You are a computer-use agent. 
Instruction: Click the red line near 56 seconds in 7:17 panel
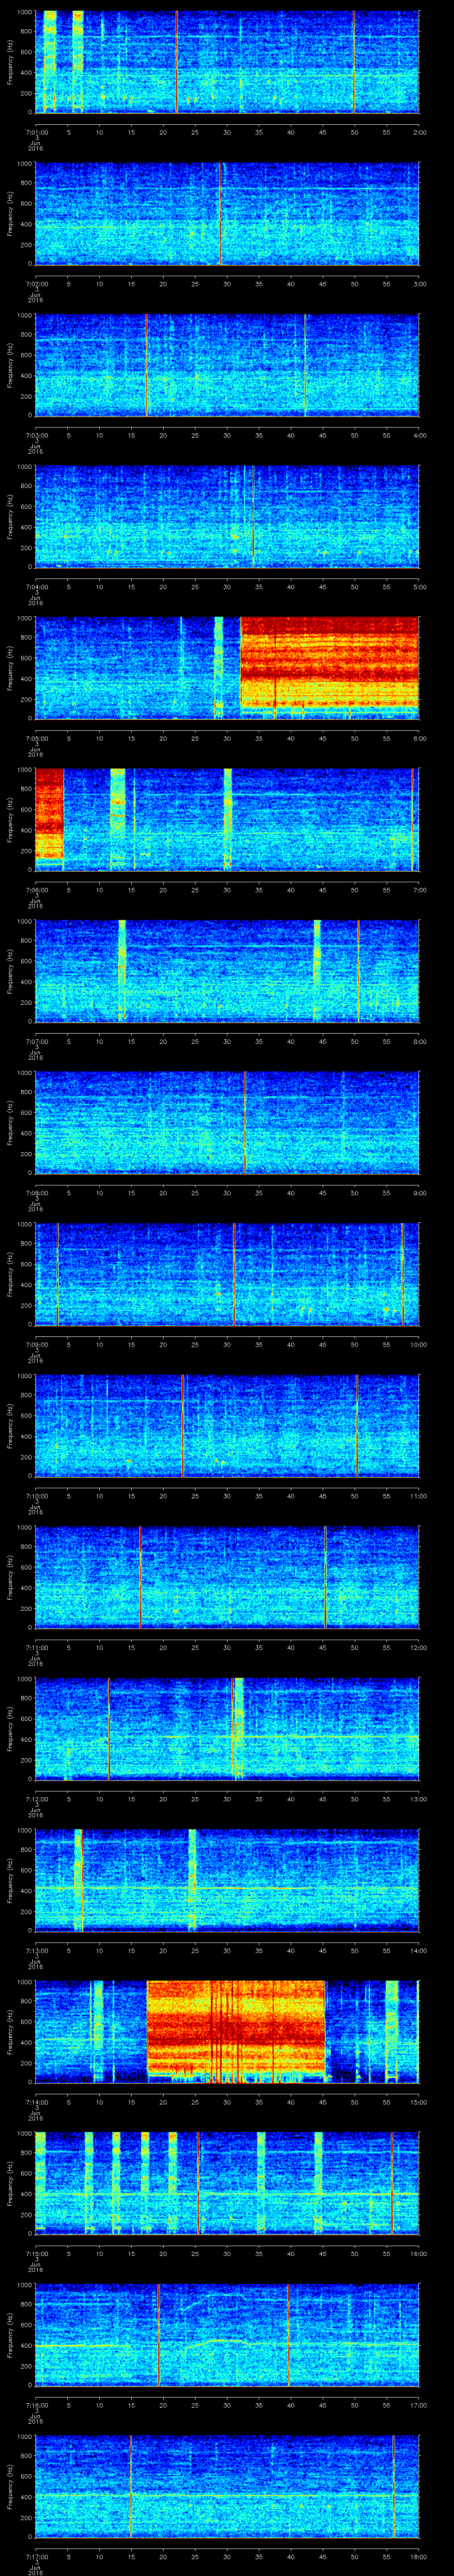pos(393,2487)
